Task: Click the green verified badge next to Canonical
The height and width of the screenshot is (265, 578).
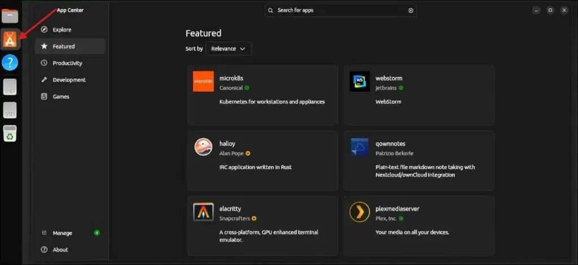Action: 247,88
